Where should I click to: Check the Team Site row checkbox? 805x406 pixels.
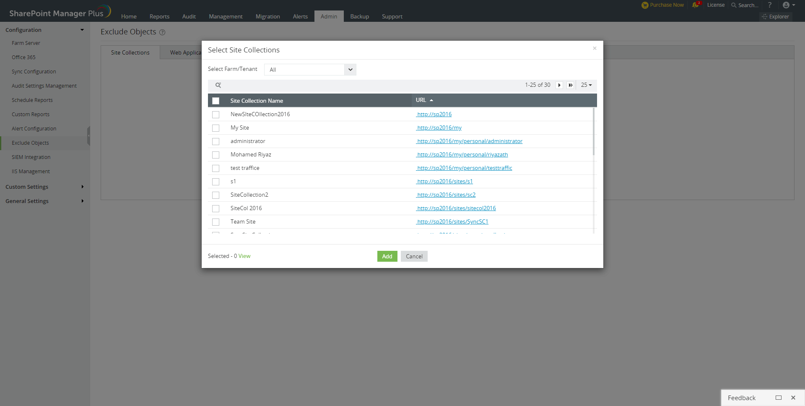coord(216,222)
